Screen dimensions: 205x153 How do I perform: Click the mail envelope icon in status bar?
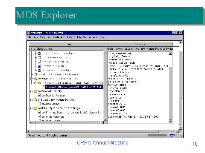(x=172, y=135)
